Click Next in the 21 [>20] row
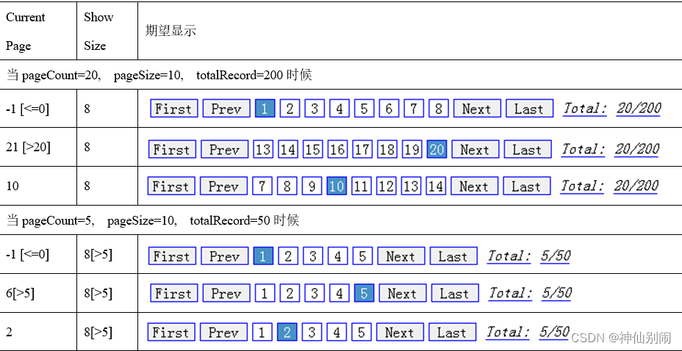Screen dimensions: 682x351 [x=475, y=150]
